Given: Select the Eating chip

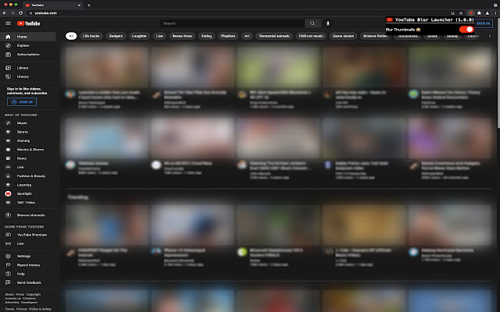Looking at the screenshot, I should point(206,36).
